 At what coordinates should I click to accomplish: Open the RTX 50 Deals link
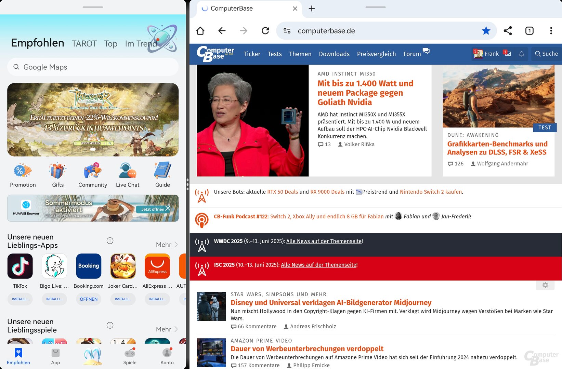pyautogui.click(x=283, y=192)
